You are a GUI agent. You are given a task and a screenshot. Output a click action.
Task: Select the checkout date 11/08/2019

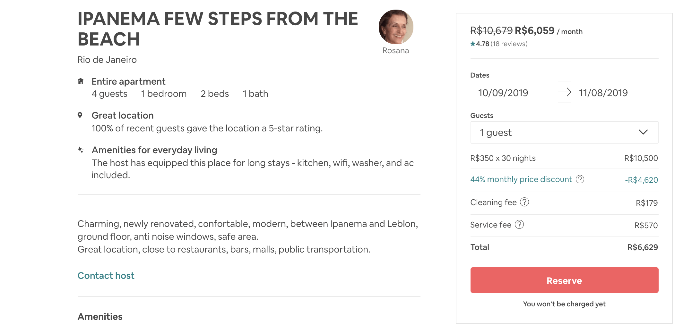(603, 93)
